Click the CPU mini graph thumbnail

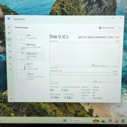click(20, 37)
